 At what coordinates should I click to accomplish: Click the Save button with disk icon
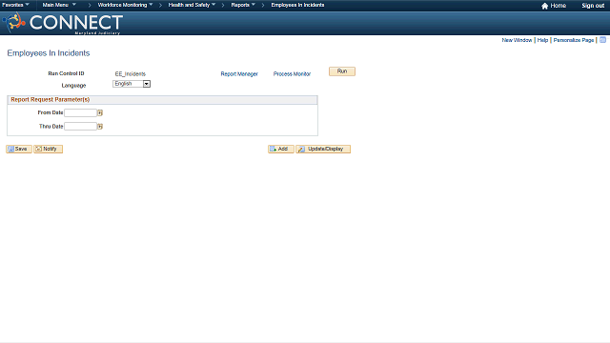19,149
